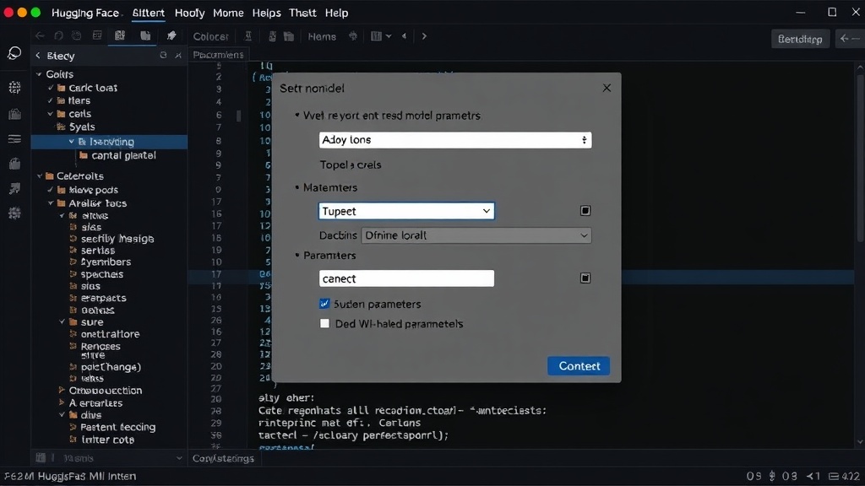Viewport: 865px width, 486px height.
Task: Open the Thatt menu
Action: [x=303, y=13]
